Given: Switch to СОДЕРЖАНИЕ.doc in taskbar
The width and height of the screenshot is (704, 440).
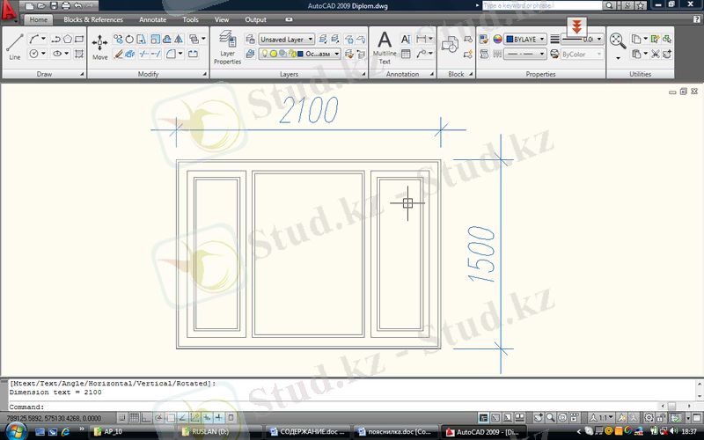Looking at the screenshot, I should coord(308,432).
